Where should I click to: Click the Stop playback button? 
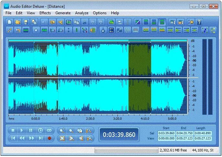coord(13,130)
